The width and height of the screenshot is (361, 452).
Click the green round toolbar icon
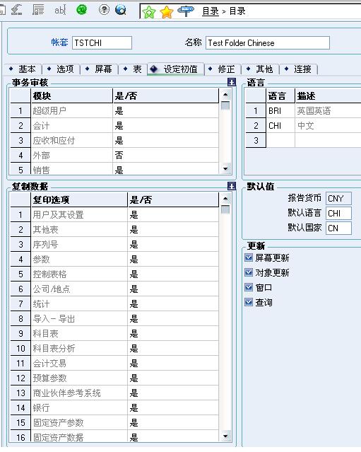(82, 10)
